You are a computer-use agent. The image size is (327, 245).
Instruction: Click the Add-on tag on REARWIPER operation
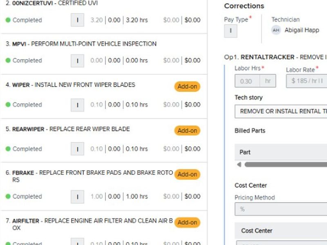click(187, 131)
